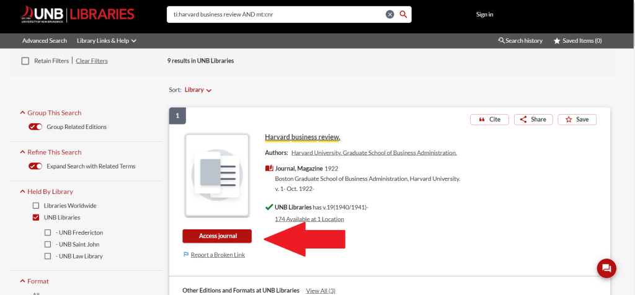Open the chat help bubble
The width and height of the screenshot is (635, 295).
(606, 268)
